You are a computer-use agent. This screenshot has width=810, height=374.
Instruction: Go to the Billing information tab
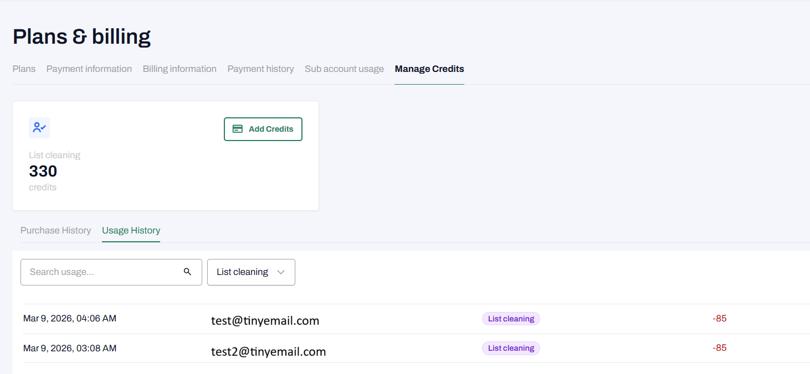(x=180, y=69)
